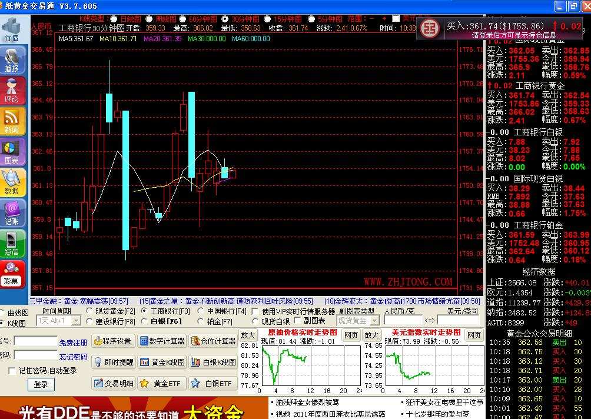Click the ICBC logo in the quote banner
Image resolution: width=591 pixels, height=419 pixels.
click(430, 29)
